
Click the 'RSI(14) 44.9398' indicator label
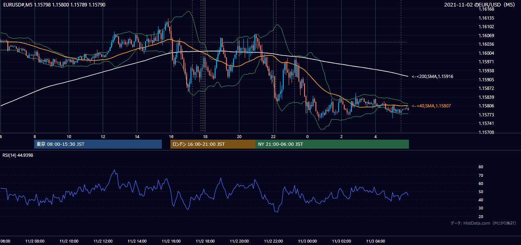pos(18,155)
